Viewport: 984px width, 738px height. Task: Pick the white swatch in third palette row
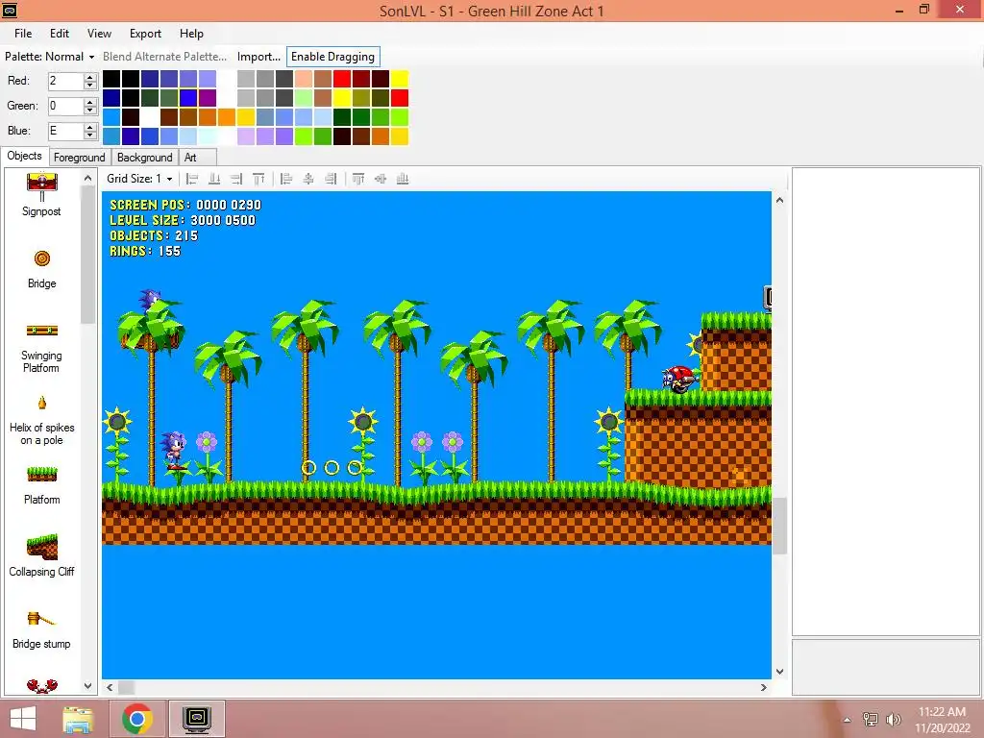[x=149, y=116]
